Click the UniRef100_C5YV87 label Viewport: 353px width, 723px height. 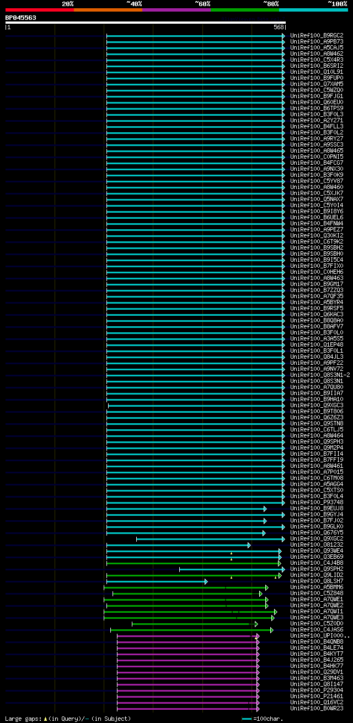(x=317, y=181)
